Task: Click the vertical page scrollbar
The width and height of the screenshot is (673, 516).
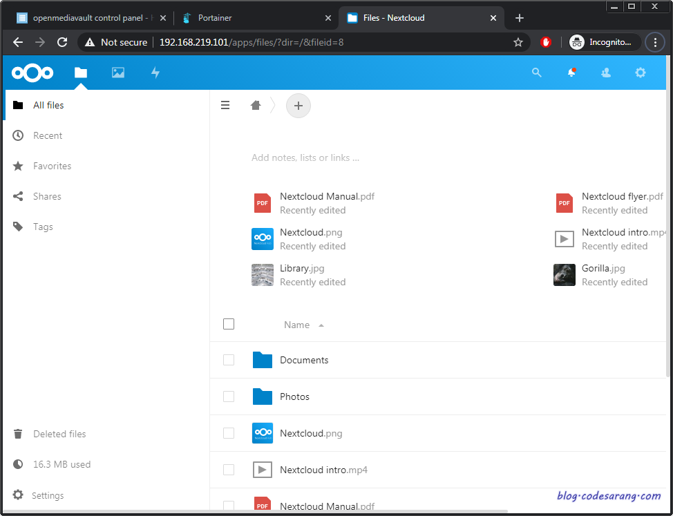Action: click(x=668, y=217)
